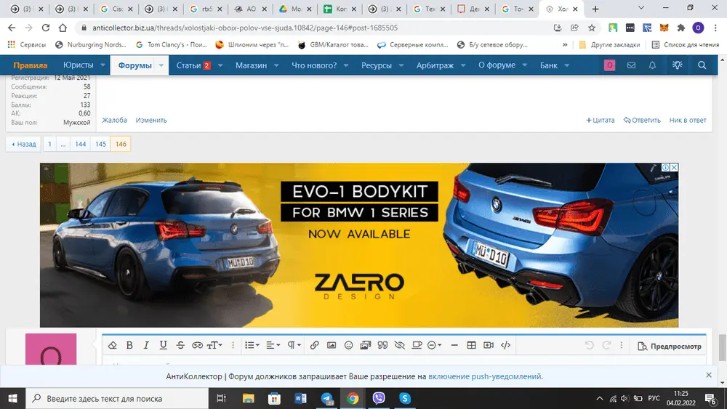Open the text alignment dropdown
Image resolution: width=727 pixels, height=409 pixels.
pyautogui.click(x=273, y=346)
